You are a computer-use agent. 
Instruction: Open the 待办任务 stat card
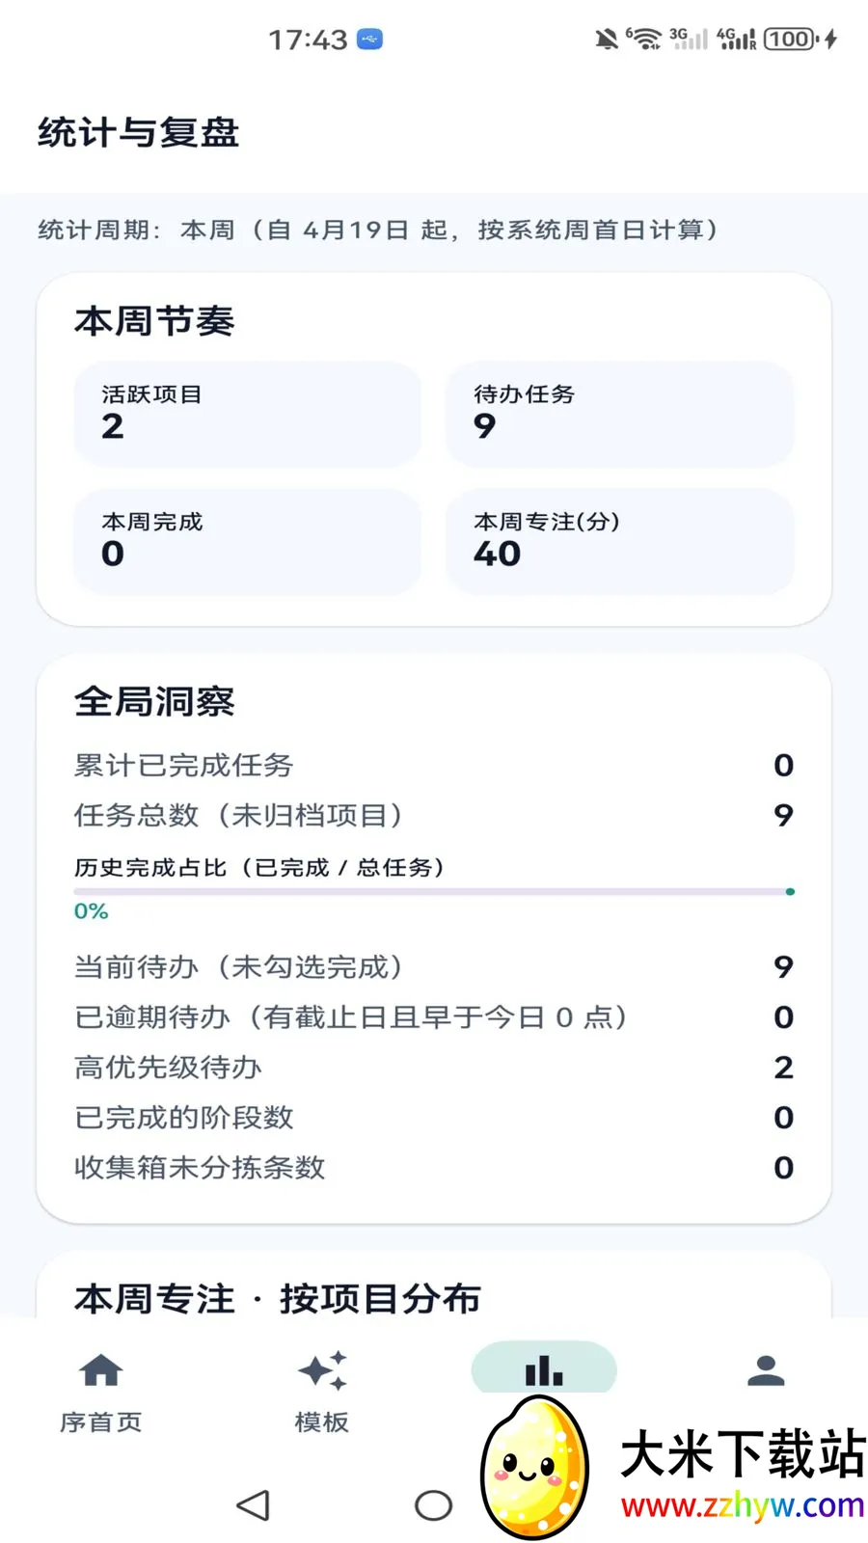pyautogui.click(x=620, y=414)
